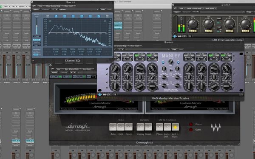Image resolution: width=255 pixels, height=159 pixels.
Task: Toggle Peak Auto button on Dorrough
Action: [x=113, y=127]
